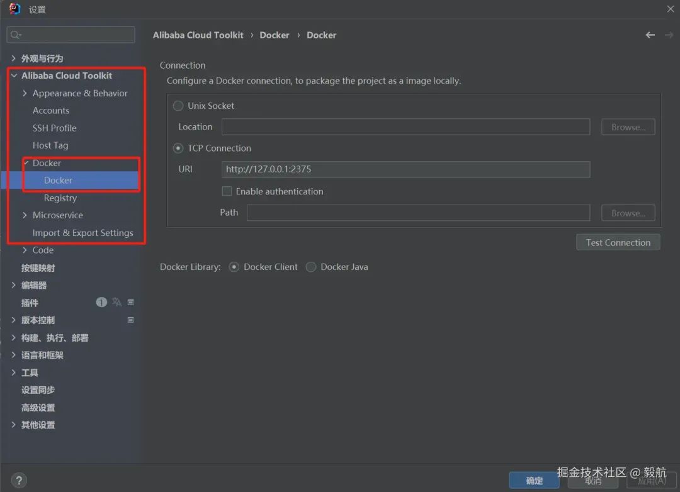This screenshot has height=492, width=680.
Task: Open the Registry settings page
Action: click(60, 198)
